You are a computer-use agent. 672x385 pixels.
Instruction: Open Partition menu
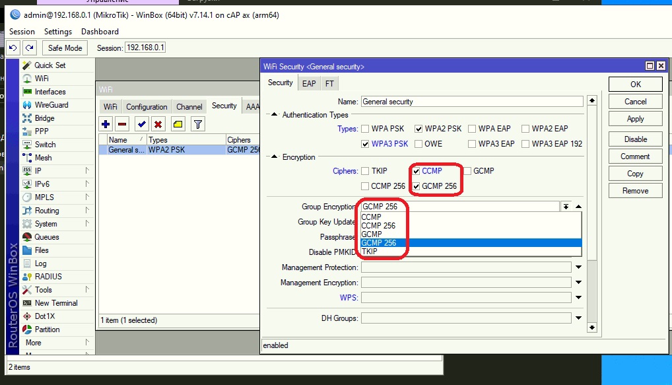pos(47,330)
